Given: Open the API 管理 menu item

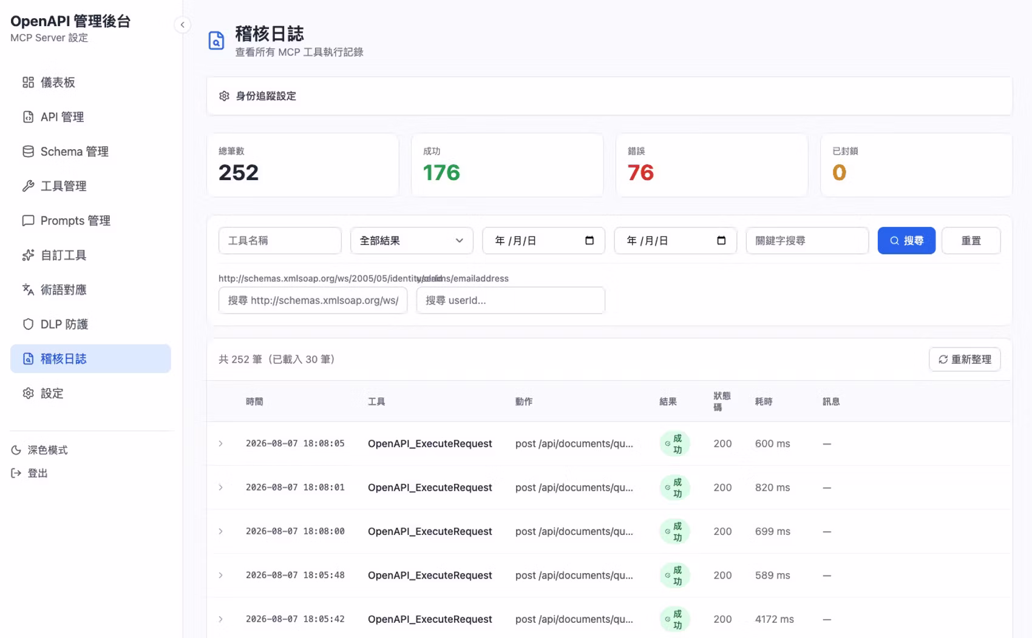Looking at the screenshot, I should point(90,117).
